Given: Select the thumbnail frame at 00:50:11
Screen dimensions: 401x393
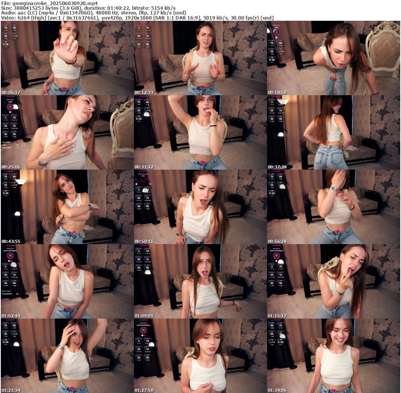Looking at the screenshot, I should (x=200, y=207).
